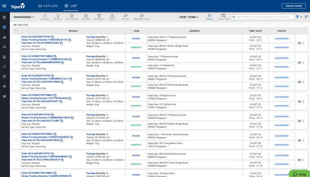
Task: Open three-dot menu for 78 Robinson Road row
Action: point(303,82)
